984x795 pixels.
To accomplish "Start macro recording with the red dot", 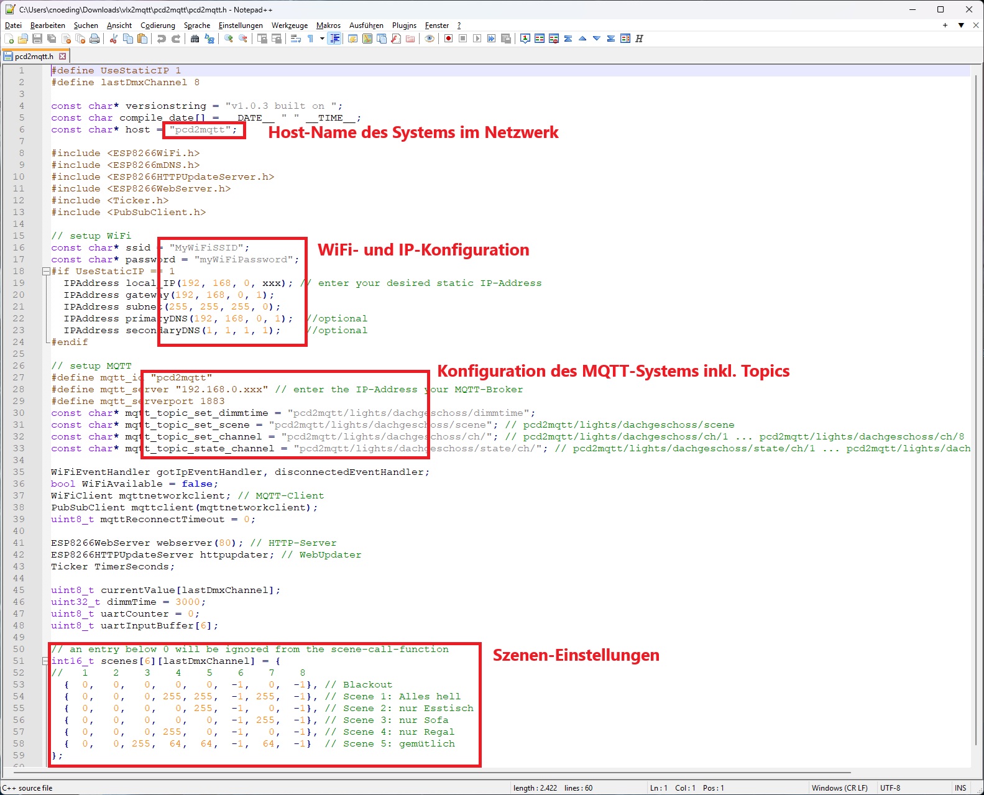I will pos(448,39).
